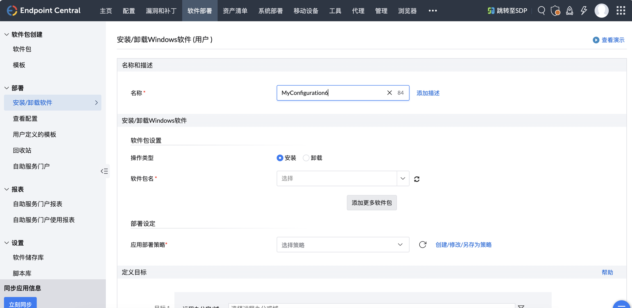Open the 选择策略 deployment policy dropdown
This screenshot has width=632, height=308.
point(343,244)
